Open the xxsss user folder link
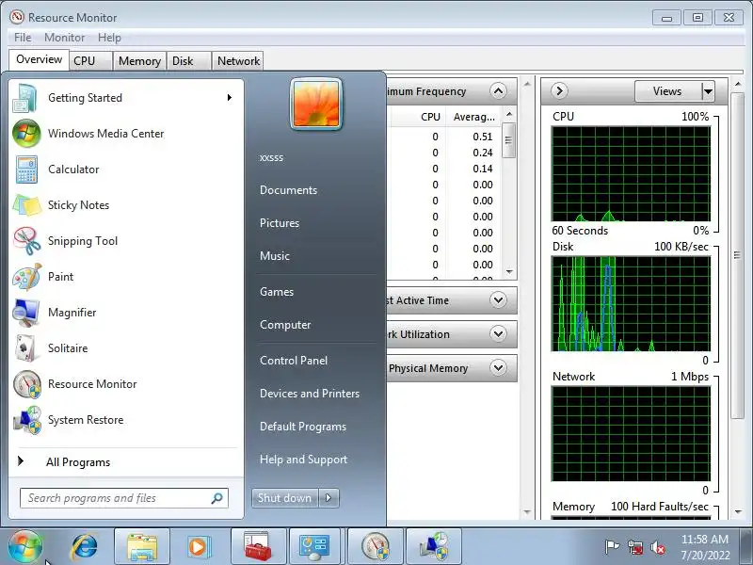Image resolution: width=753 pixels, height=565 pixels. pyautogui.click(x=271, y=157)
